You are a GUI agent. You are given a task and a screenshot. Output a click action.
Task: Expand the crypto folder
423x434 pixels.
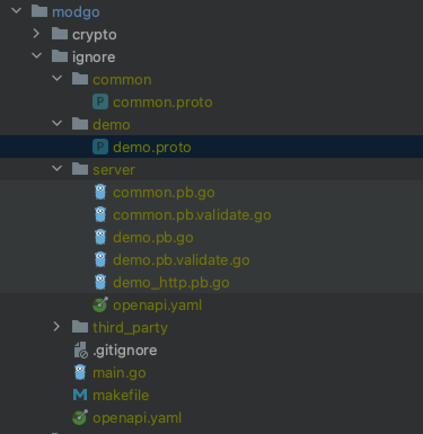pos(37,34)
